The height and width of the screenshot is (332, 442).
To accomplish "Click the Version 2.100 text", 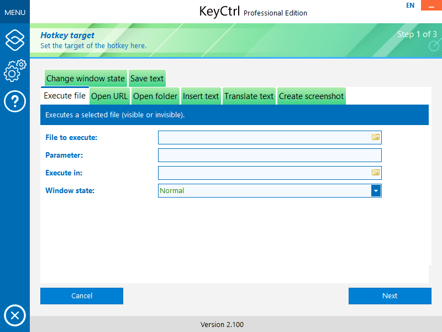I will tap(222, 324).
